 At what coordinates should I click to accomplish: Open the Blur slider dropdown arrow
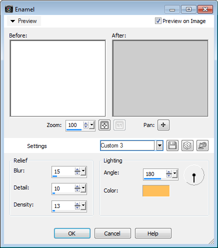pos(83,171)
